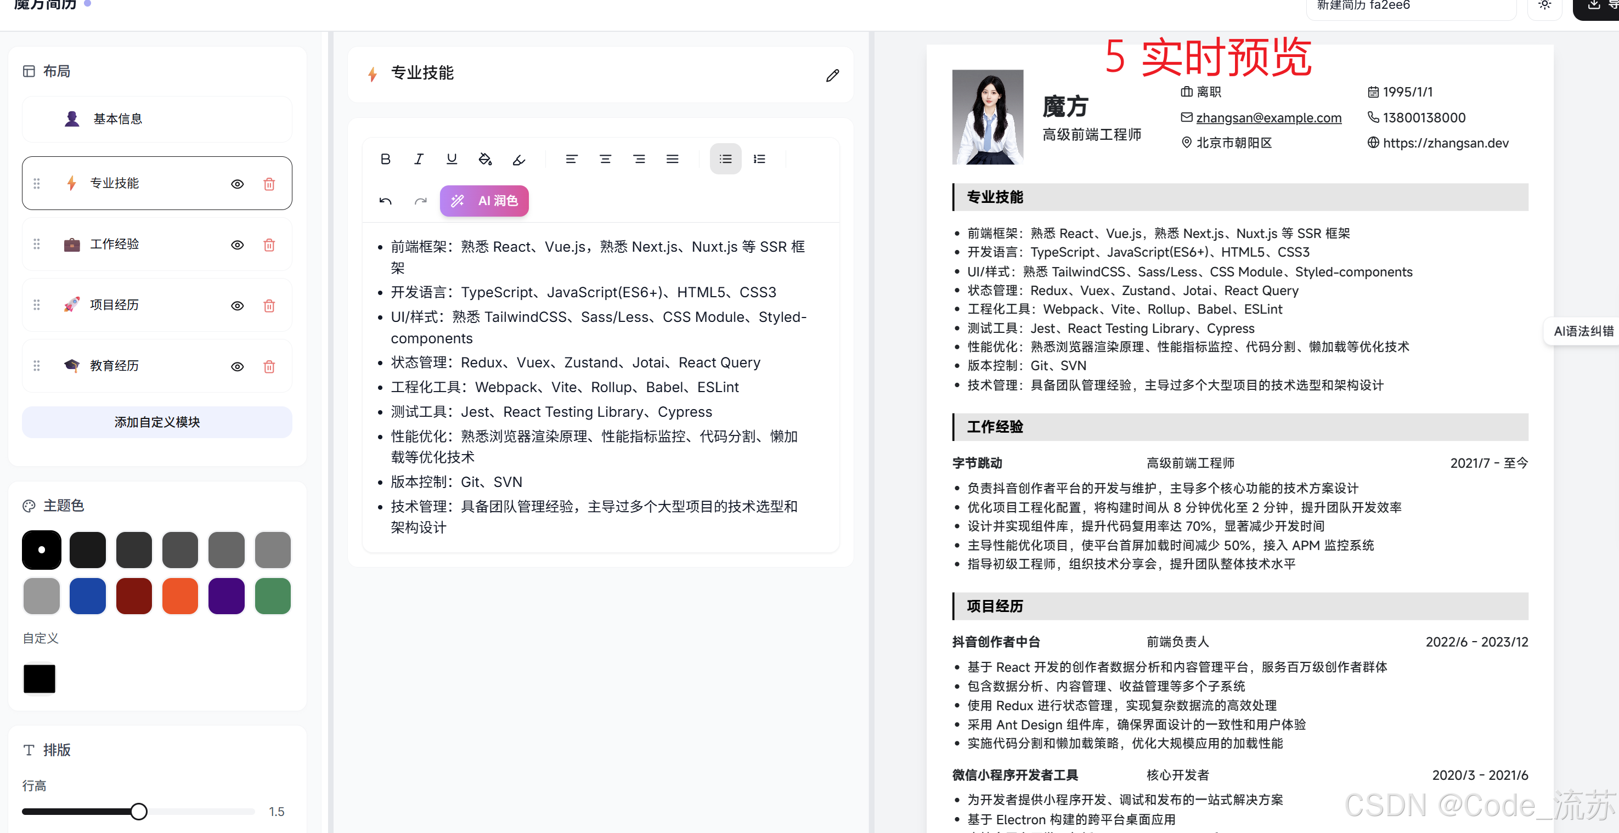Screen dimensions: 1619x833
Task: Delete the 工作经验 module
Action: 269,245
